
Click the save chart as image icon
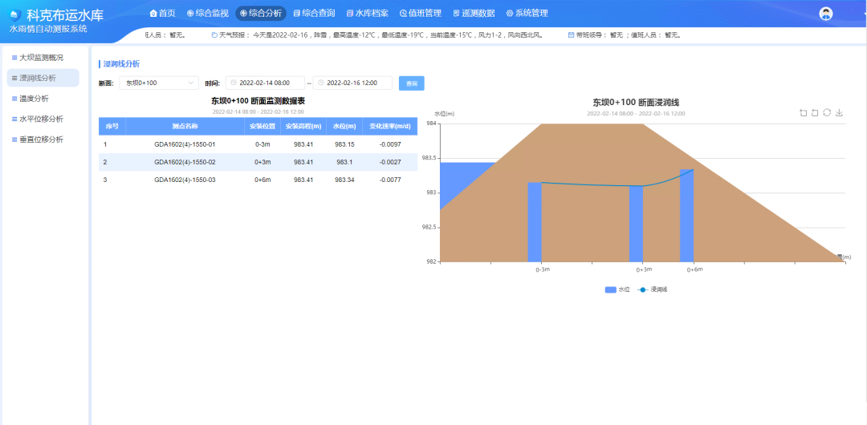click(839, 113)
